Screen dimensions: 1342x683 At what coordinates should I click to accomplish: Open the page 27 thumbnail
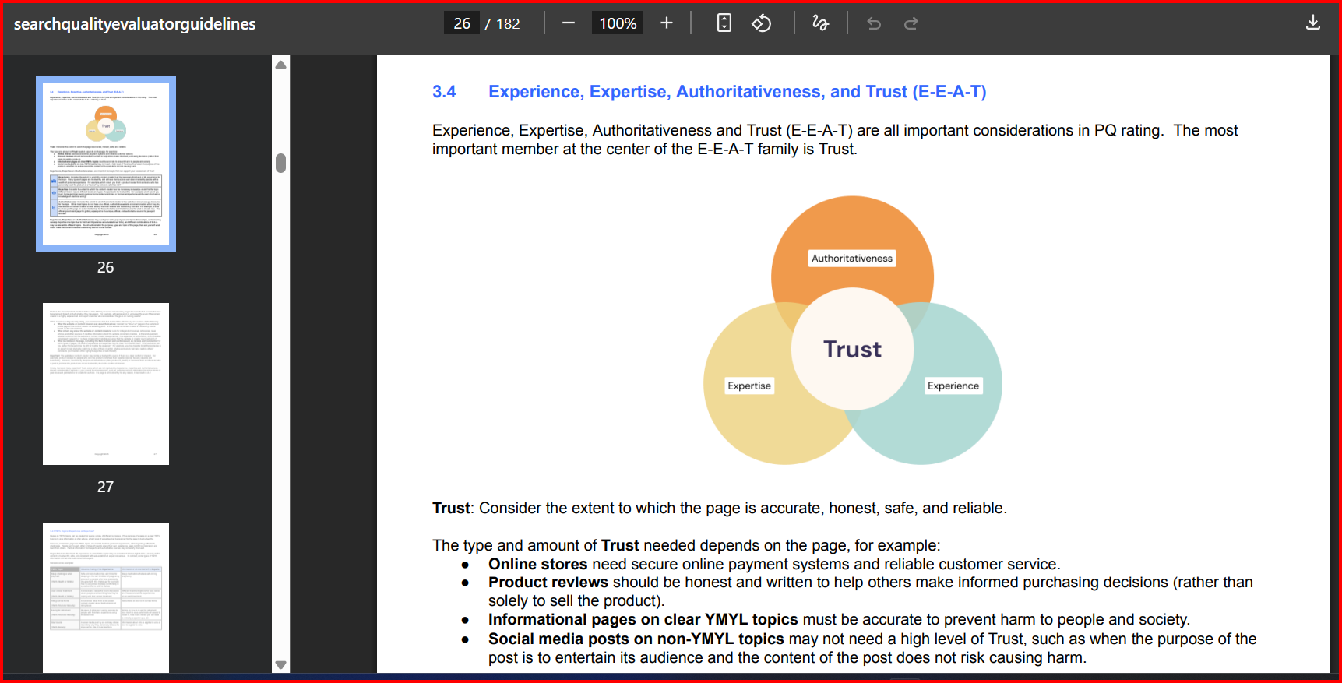106,384
